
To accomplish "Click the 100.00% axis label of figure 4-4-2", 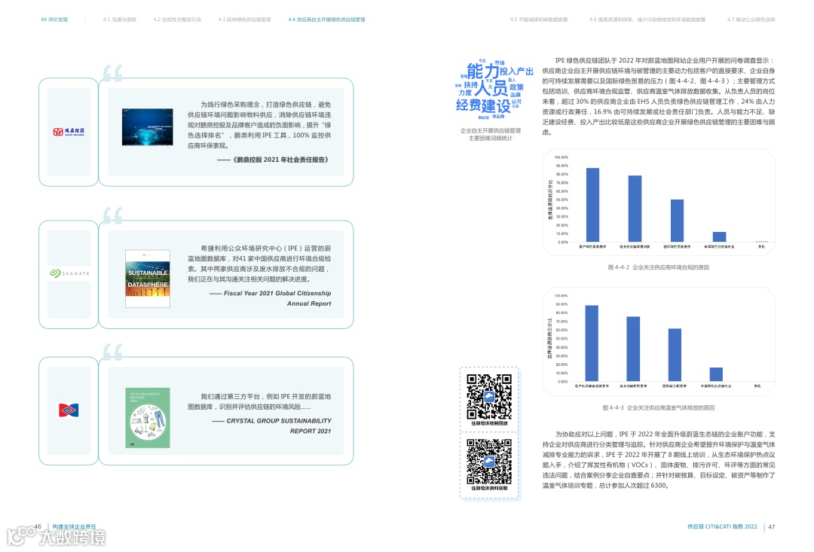I will point(561,157).
